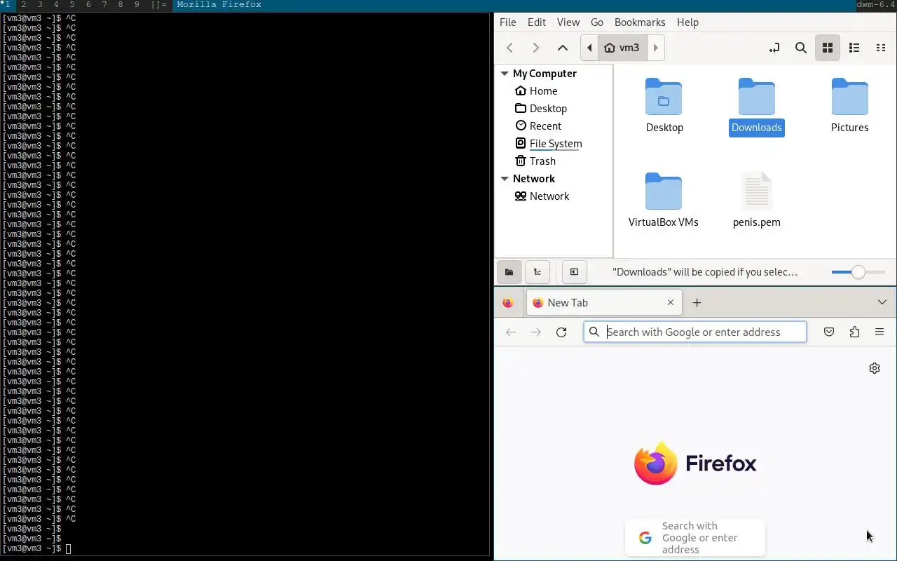Click the Firefox logo on new tab
897x561 pixels.
point(695,464)
